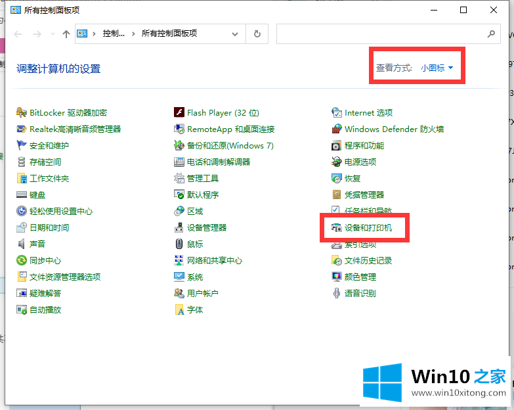The width and height of the screenshot is (514, 410).
Task: Open the 网络和共享中心 link text
Action: (215, 260)
